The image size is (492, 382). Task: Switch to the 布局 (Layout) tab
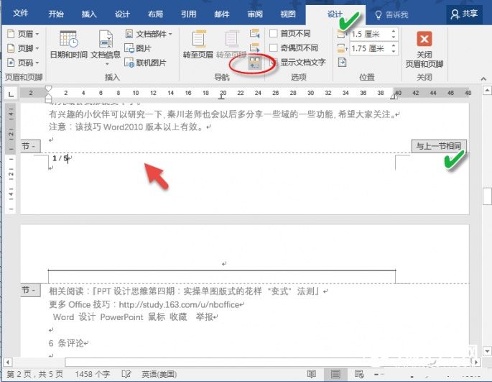coord(155,14)
